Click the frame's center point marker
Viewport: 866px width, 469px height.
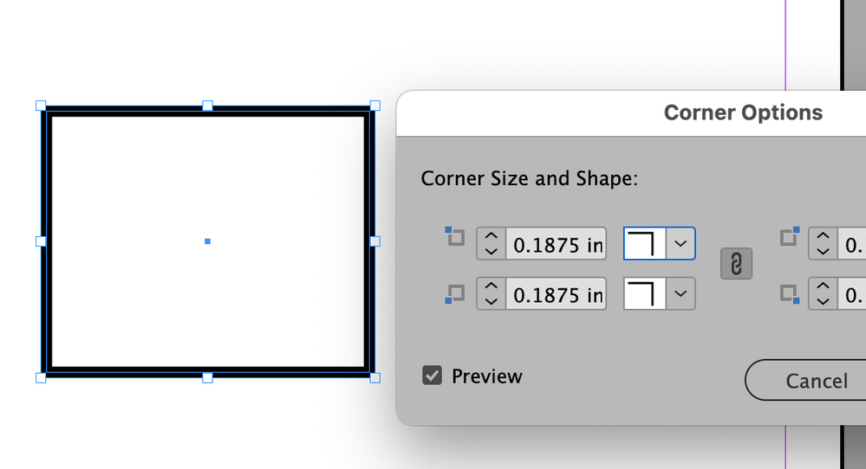pyautogui.click(x=207, y=241)
